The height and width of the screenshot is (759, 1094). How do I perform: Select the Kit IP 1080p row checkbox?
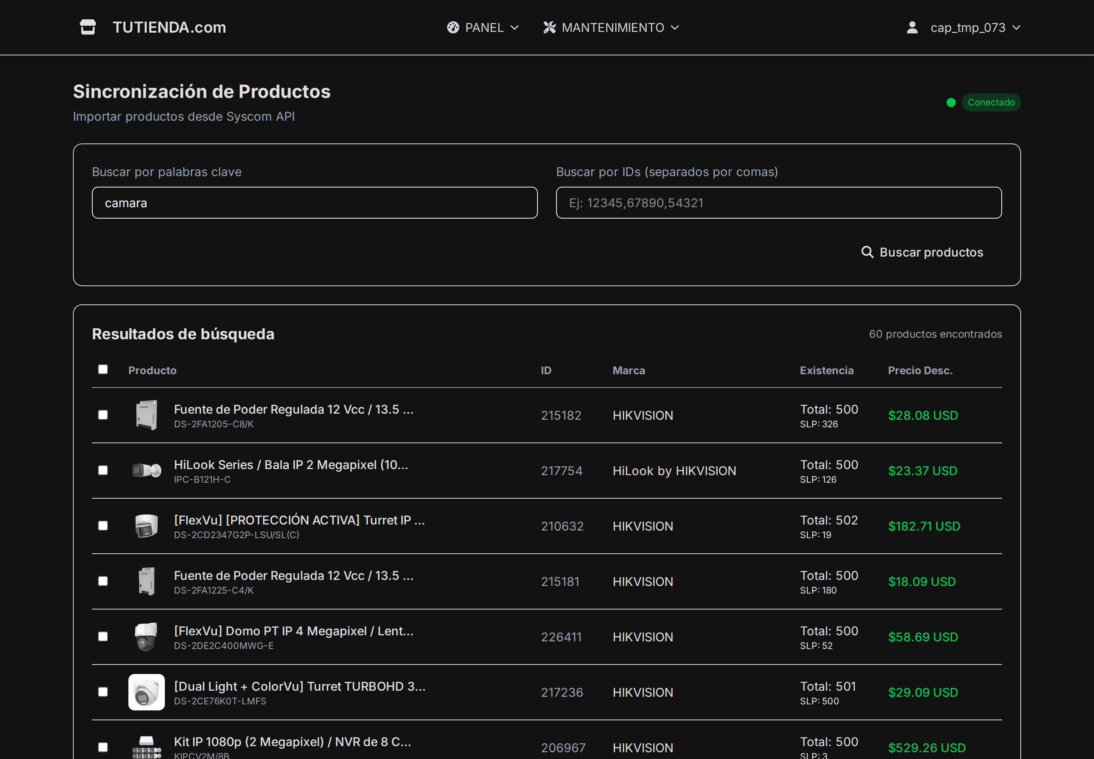tap(103, 748)
